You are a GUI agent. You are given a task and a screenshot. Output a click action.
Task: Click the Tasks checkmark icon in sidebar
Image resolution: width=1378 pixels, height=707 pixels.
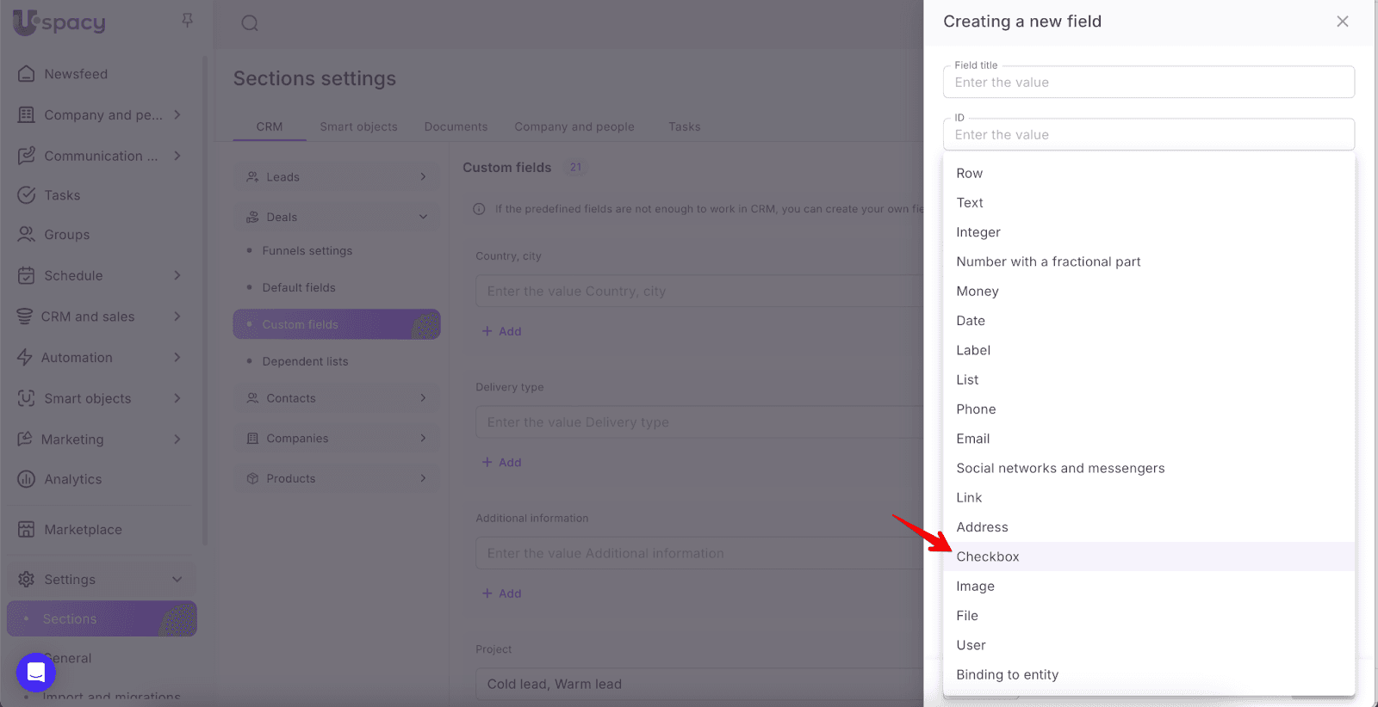click(27, 195)
